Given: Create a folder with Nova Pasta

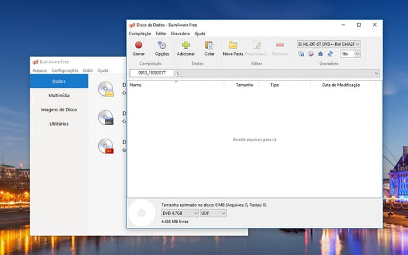Looking at the screenshot, I should pyautogui.click(x=233, y=48).
